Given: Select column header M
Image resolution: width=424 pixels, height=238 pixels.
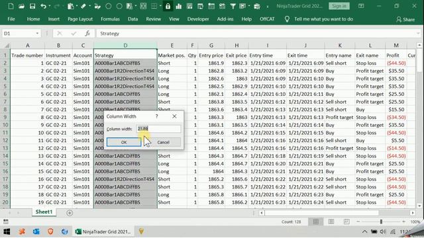Looking at the screenshot, I should pos(396,46).
